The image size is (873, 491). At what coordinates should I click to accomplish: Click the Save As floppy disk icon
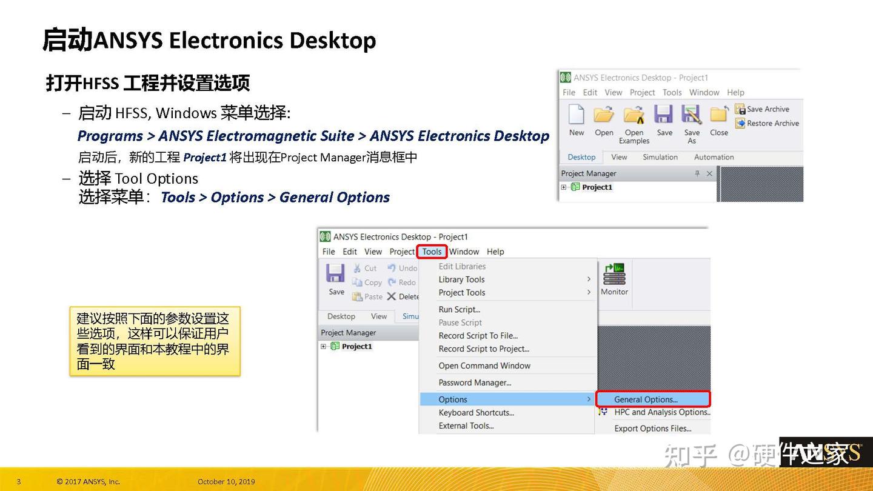click(x=691, y=115)
